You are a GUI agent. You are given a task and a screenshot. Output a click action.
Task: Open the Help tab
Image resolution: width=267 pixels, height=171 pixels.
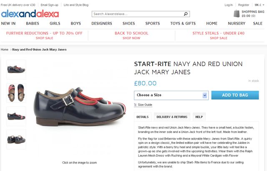pyautogui.click(x=199, y=117)
